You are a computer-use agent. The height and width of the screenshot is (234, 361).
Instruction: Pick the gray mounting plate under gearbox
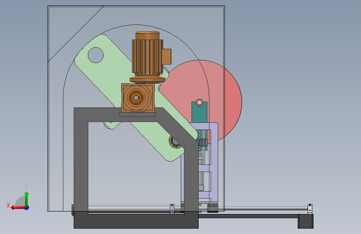[x=137, y=114]
